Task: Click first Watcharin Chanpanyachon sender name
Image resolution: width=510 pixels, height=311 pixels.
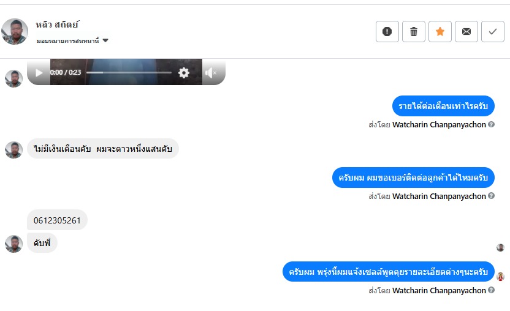Action: pyautogui.click(x=439, y=124)
